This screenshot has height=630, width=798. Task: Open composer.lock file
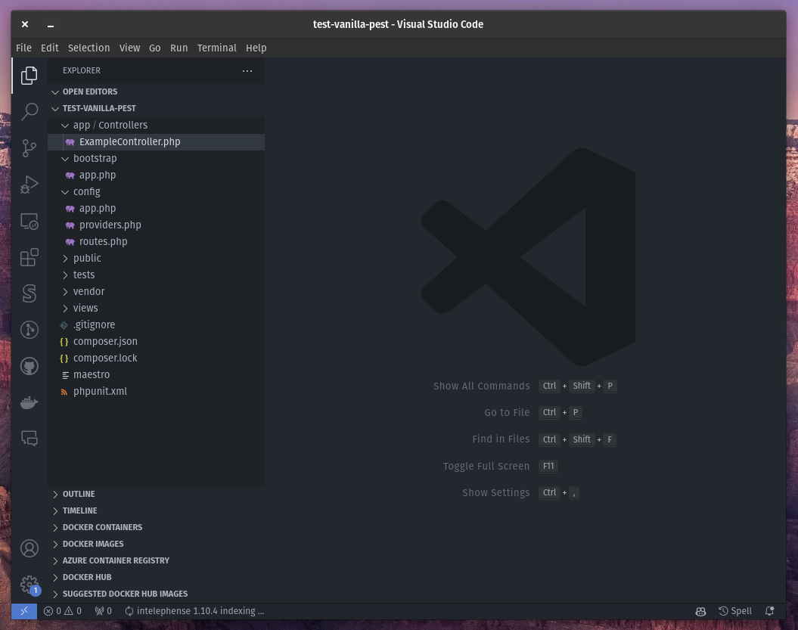click(157, 358)
